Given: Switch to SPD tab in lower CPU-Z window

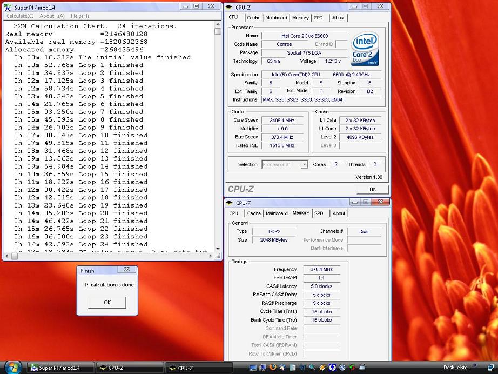Looking at the screenshot, I should [319, 213].
